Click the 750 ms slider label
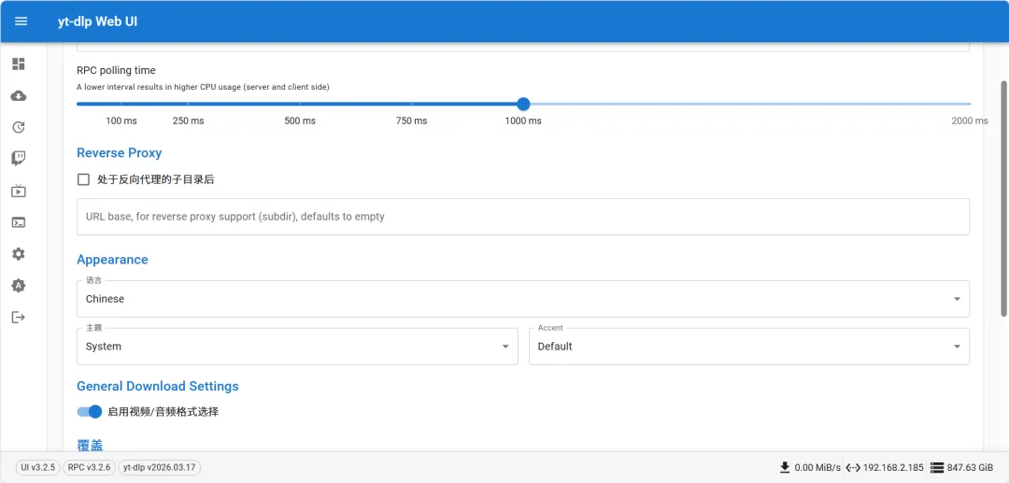This screenshot has width=1009, height=483. tap(411, 121)
